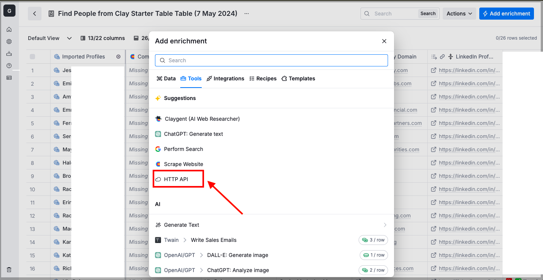Viewport: 543px width, 280px height.
Task: Click the Search button in top bar
Action: click(x=428, y=14)
